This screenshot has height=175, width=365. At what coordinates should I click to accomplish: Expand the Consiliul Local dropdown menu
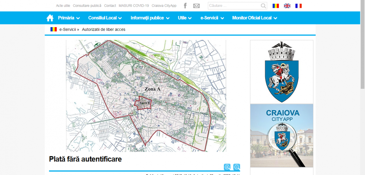[105, 18]
